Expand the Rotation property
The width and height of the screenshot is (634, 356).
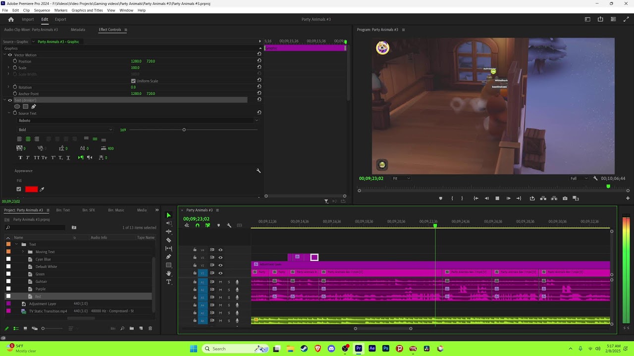pos(8,87)
